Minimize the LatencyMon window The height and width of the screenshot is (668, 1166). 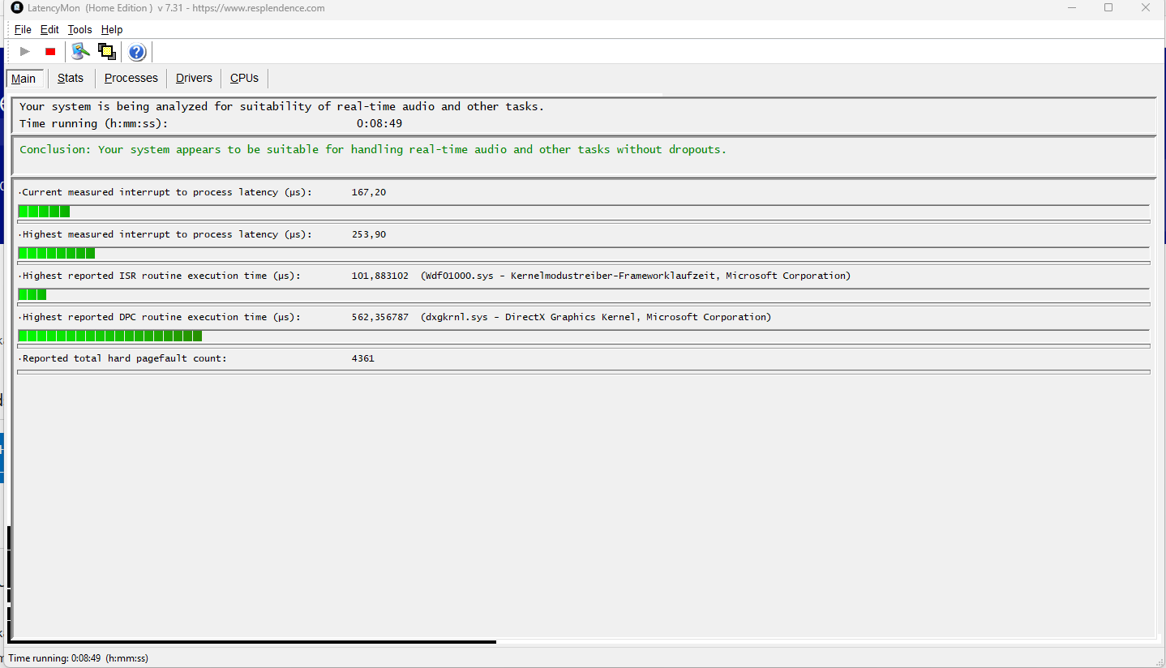tap(1071, 8)
